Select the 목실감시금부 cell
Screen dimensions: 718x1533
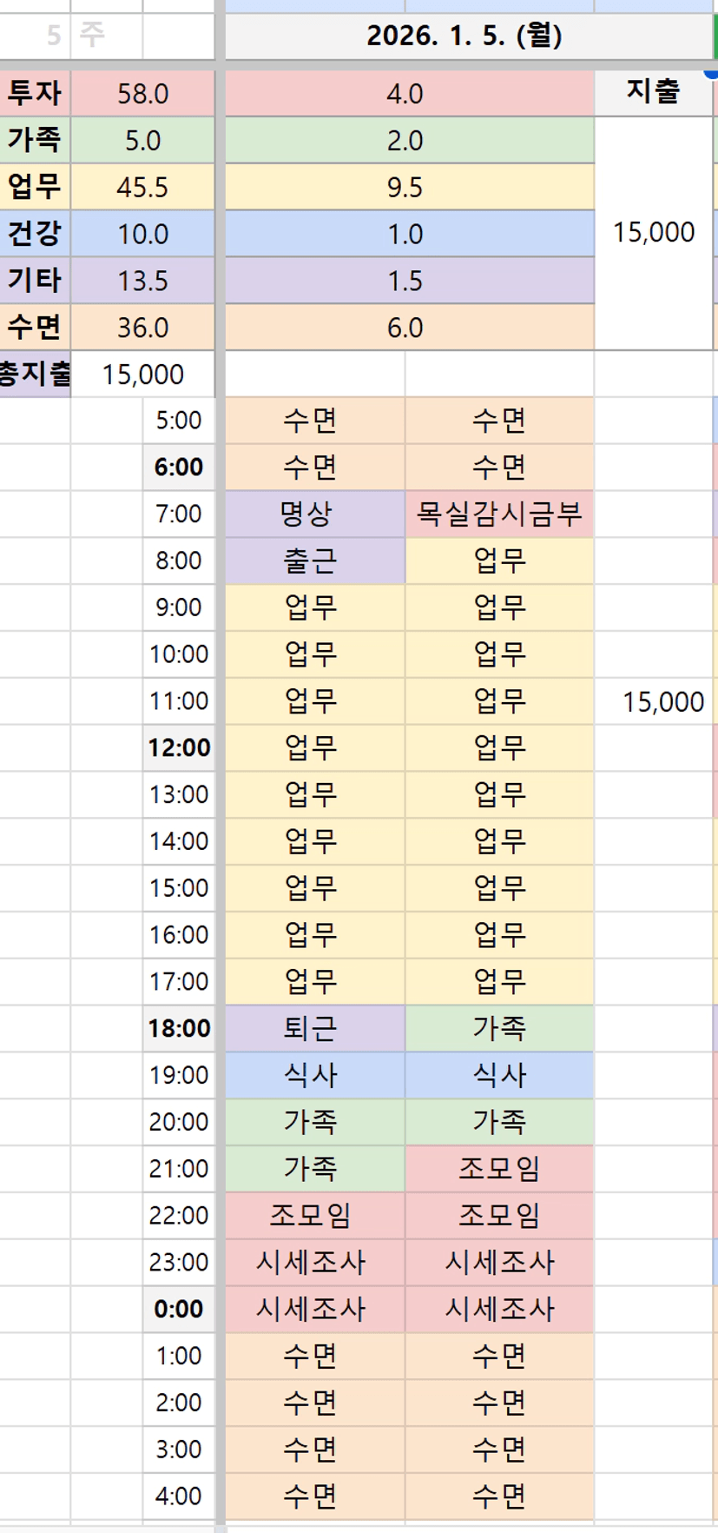tap(499, 514)
